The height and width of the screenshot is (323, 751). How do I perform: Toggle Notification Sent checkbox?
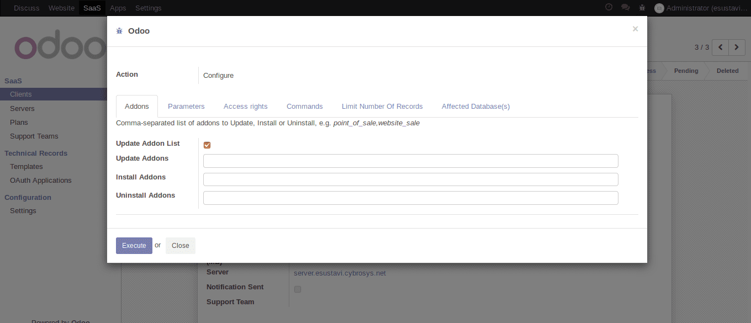coord(298,289)
